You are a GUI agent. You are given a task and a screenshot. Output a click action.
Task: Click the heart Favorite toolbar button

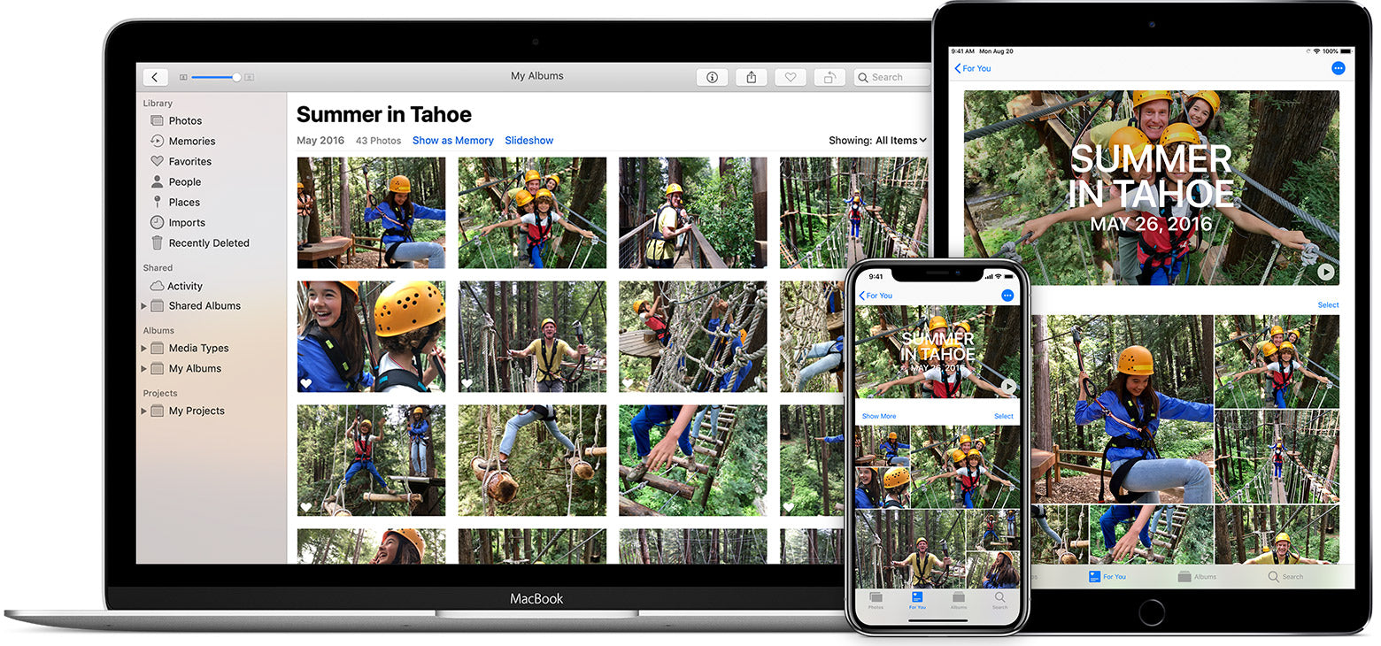[x=790, y=78]
